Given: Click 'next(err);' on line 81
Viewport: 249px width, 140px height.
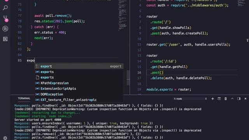Looking at the screenshot, I should tap(44, 38).
